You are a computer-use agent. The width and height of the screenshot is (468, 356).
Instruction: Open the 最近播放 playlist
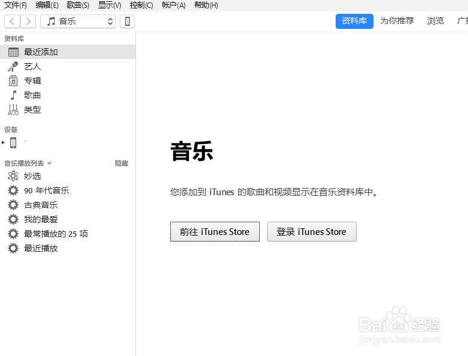(68, 248)
